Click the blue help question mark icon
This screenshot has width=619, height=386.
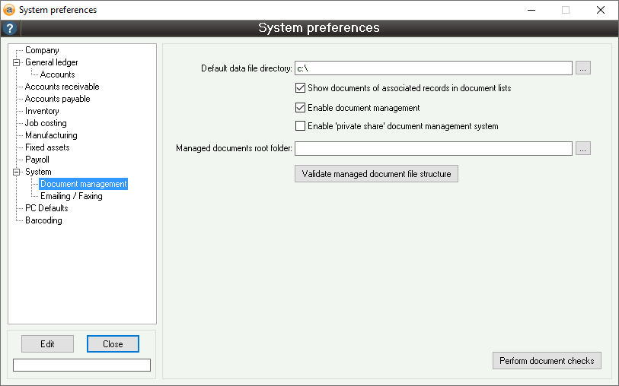point(10,28)
